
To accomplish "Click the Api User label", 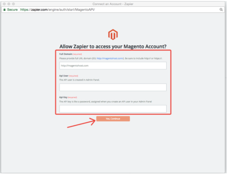I will pyautogui.click(x=64, y=76).
